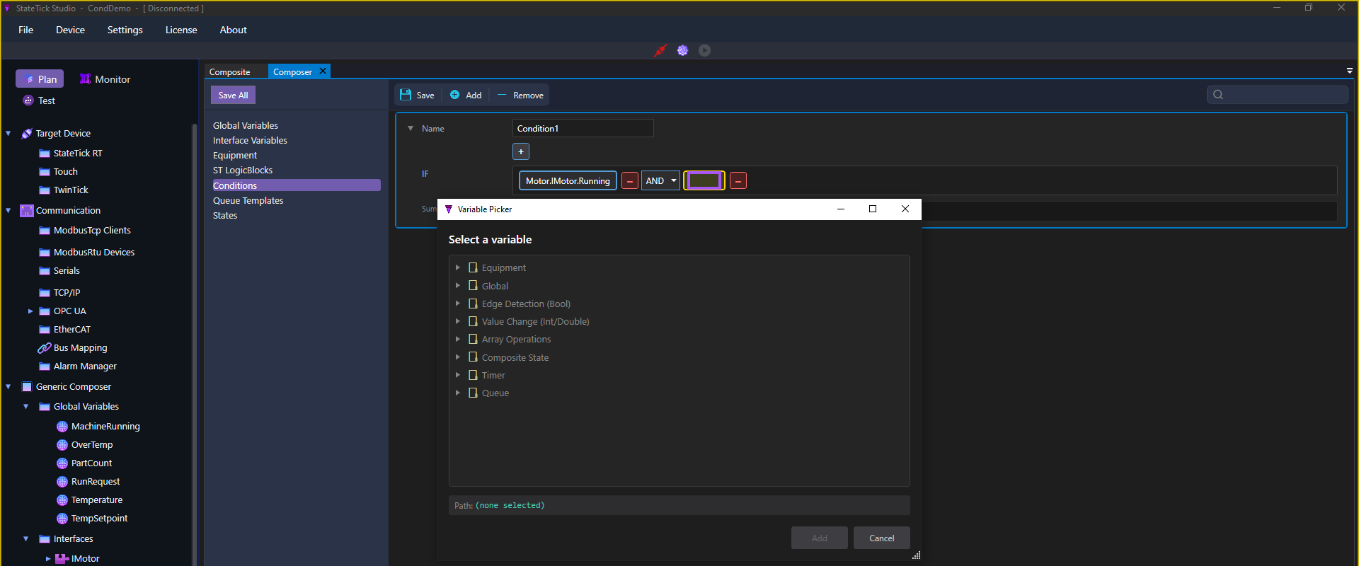Expand the OPC UA tree node

(x=30, y=311)
